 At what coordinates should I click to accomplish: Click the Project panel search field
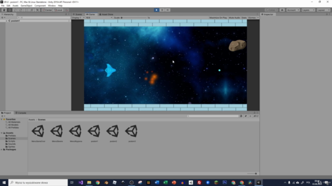click(x=213, y=116)
